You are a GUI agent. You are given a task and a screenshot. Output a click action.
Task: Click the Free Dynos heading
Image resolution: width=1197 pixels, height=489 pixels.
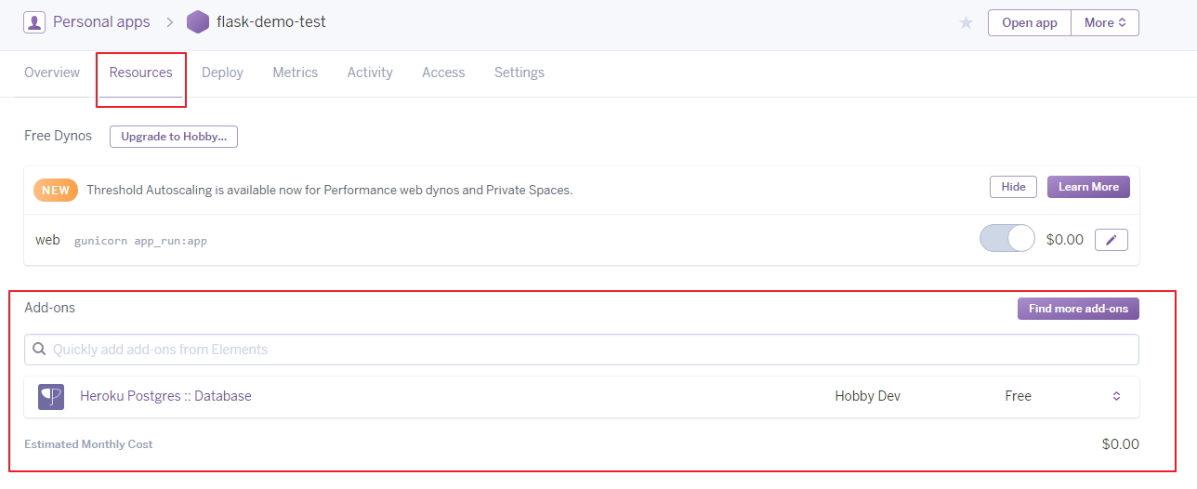[x=58, y=136]
